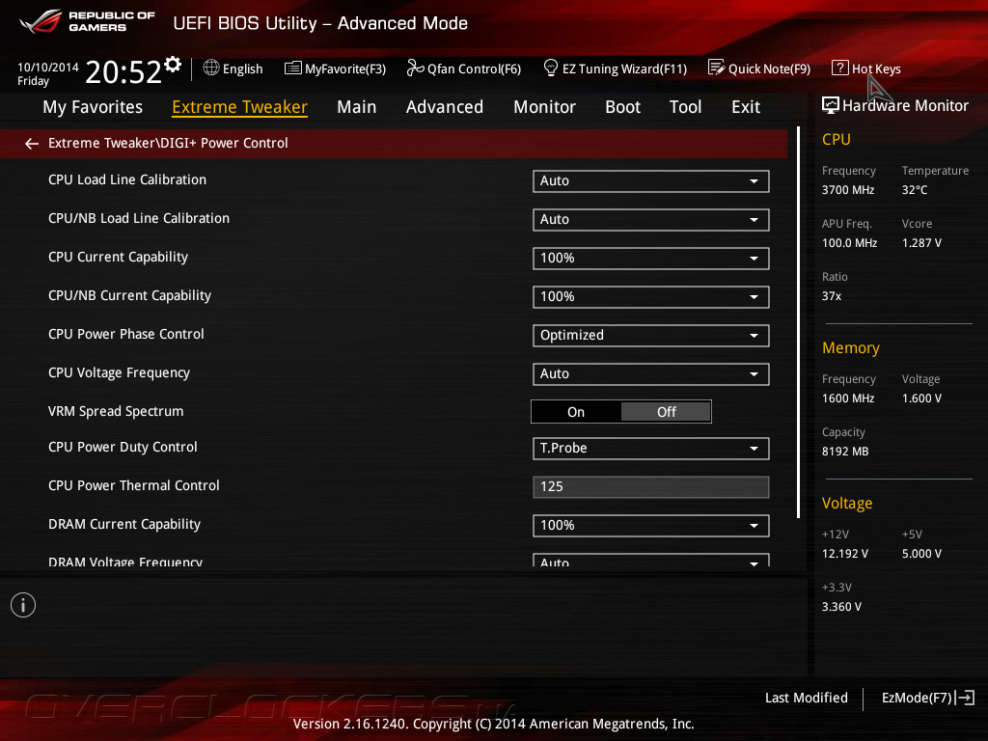Open CPU Power Phase Control dropdown
This screenshot has height=741, width=988.
pos(650,336)
